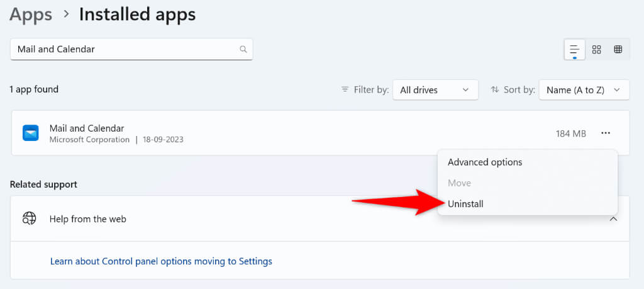Viewport: 644px width, 289px height.
Task: Click the sort arrows icon beside Sort by
Action: pos(495,89)
